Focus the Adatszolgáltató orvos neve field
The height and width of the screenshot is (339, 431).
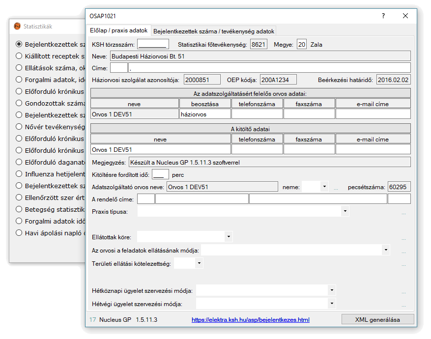pos(222,187)
